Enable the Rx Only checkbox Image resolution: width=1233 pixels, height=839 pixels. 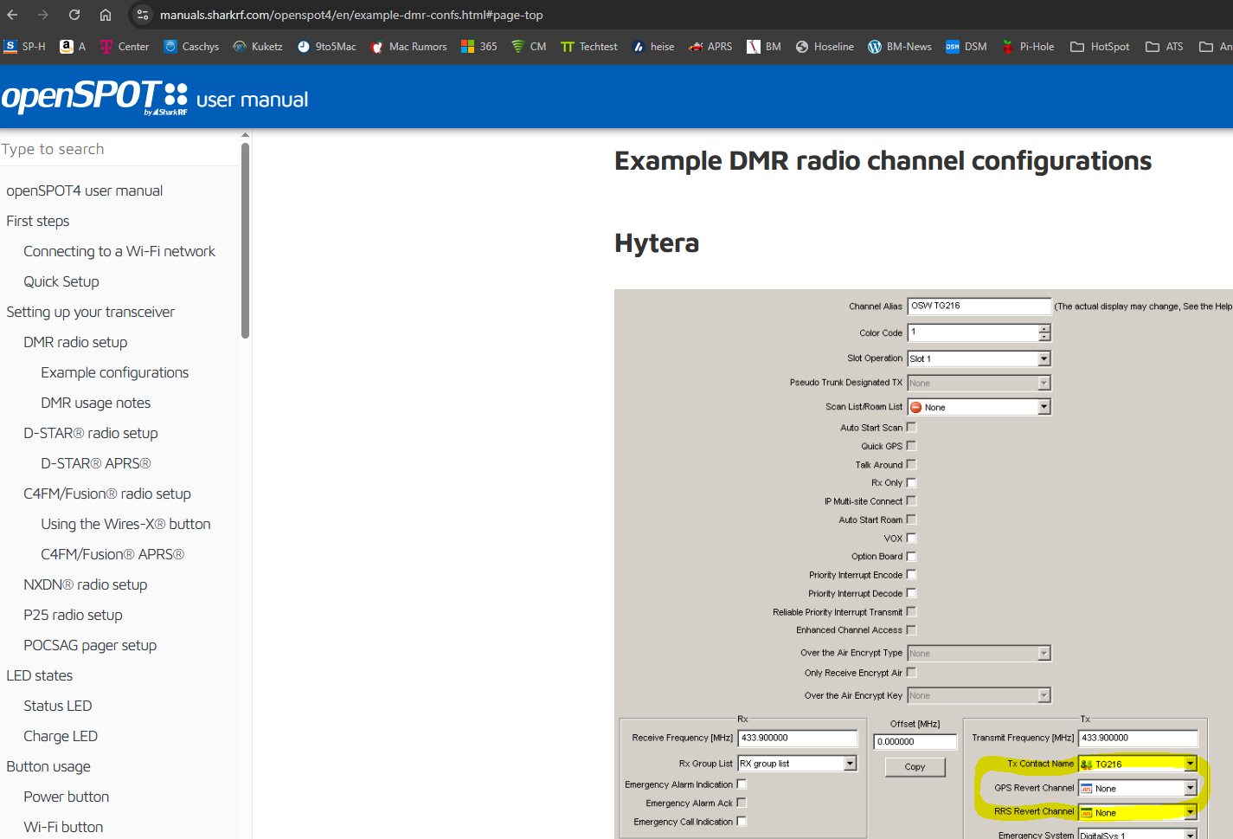pyautogui.click(x=911, y=482)
